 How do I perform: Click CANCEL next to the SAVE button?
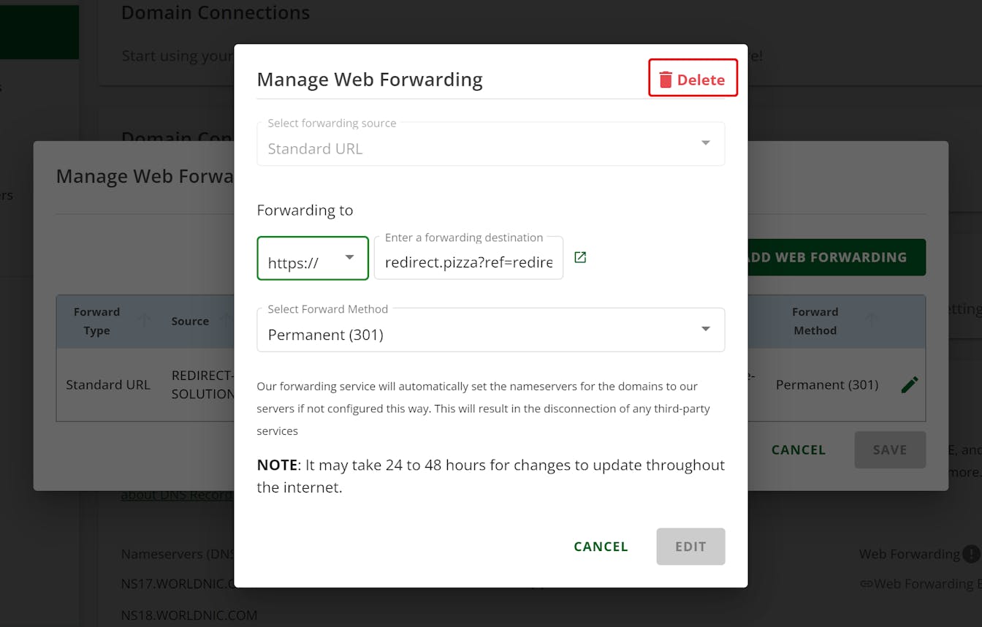tap(799, 450)
